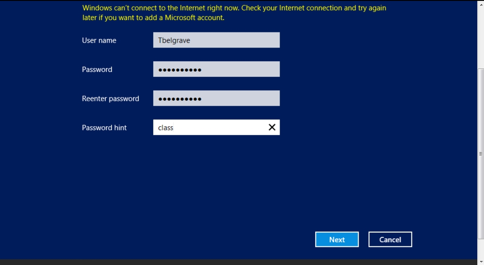Click the "User name" label

coord(99,40)
